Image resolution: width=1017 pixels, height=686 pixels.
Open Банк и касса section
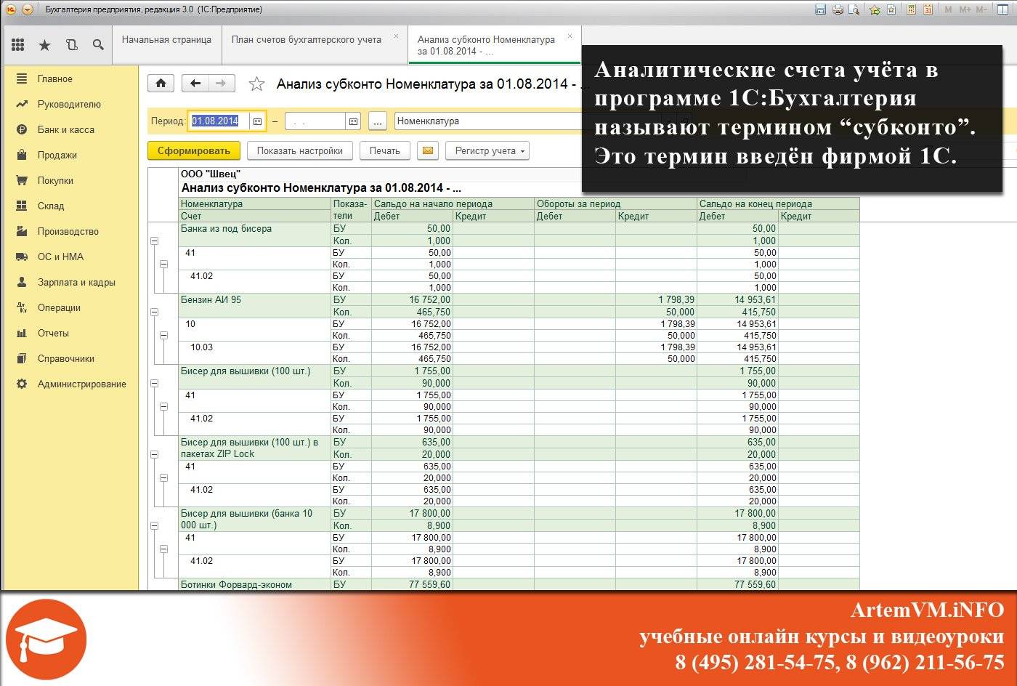(x=66, y=129)
